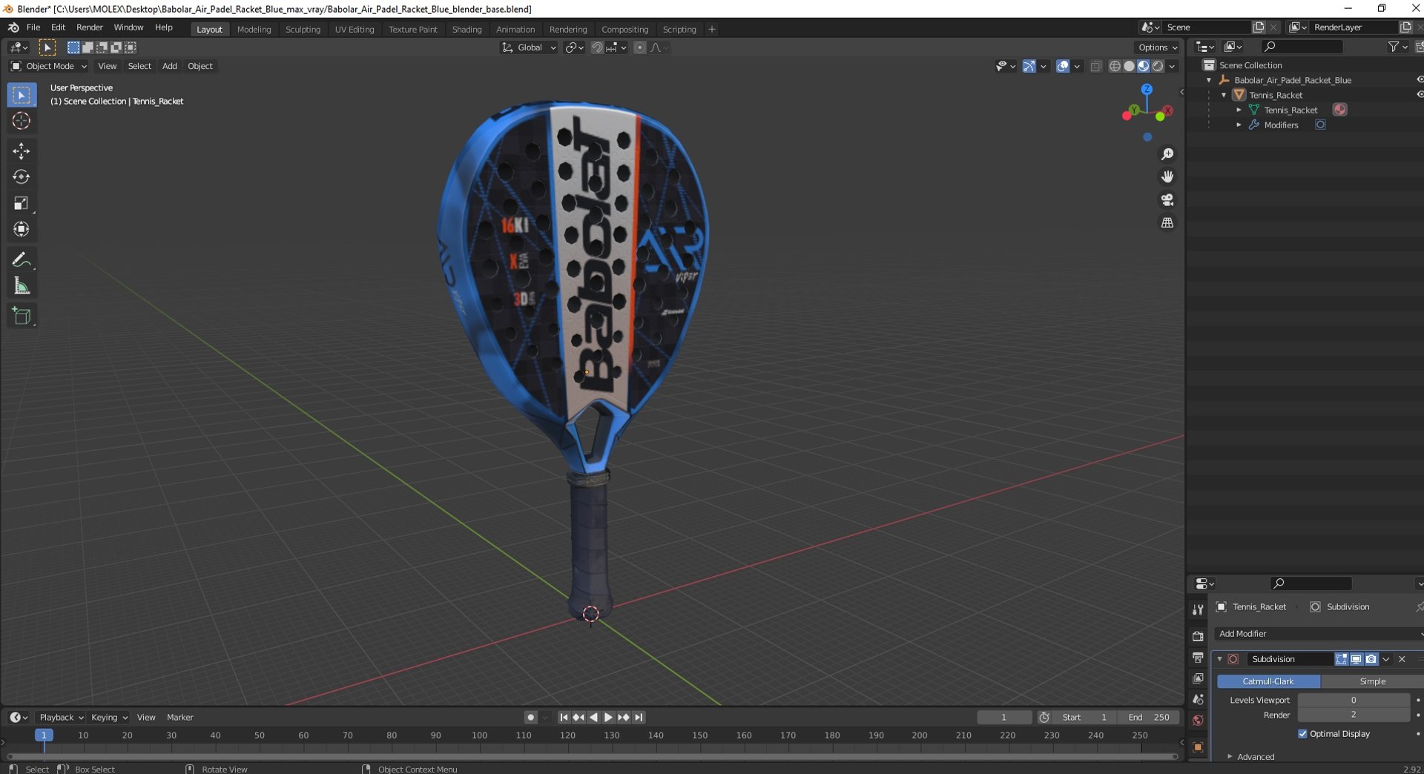Expand the Modifiers row in outliner
The image size is (1424, 774).
(x=1239, y=125)
